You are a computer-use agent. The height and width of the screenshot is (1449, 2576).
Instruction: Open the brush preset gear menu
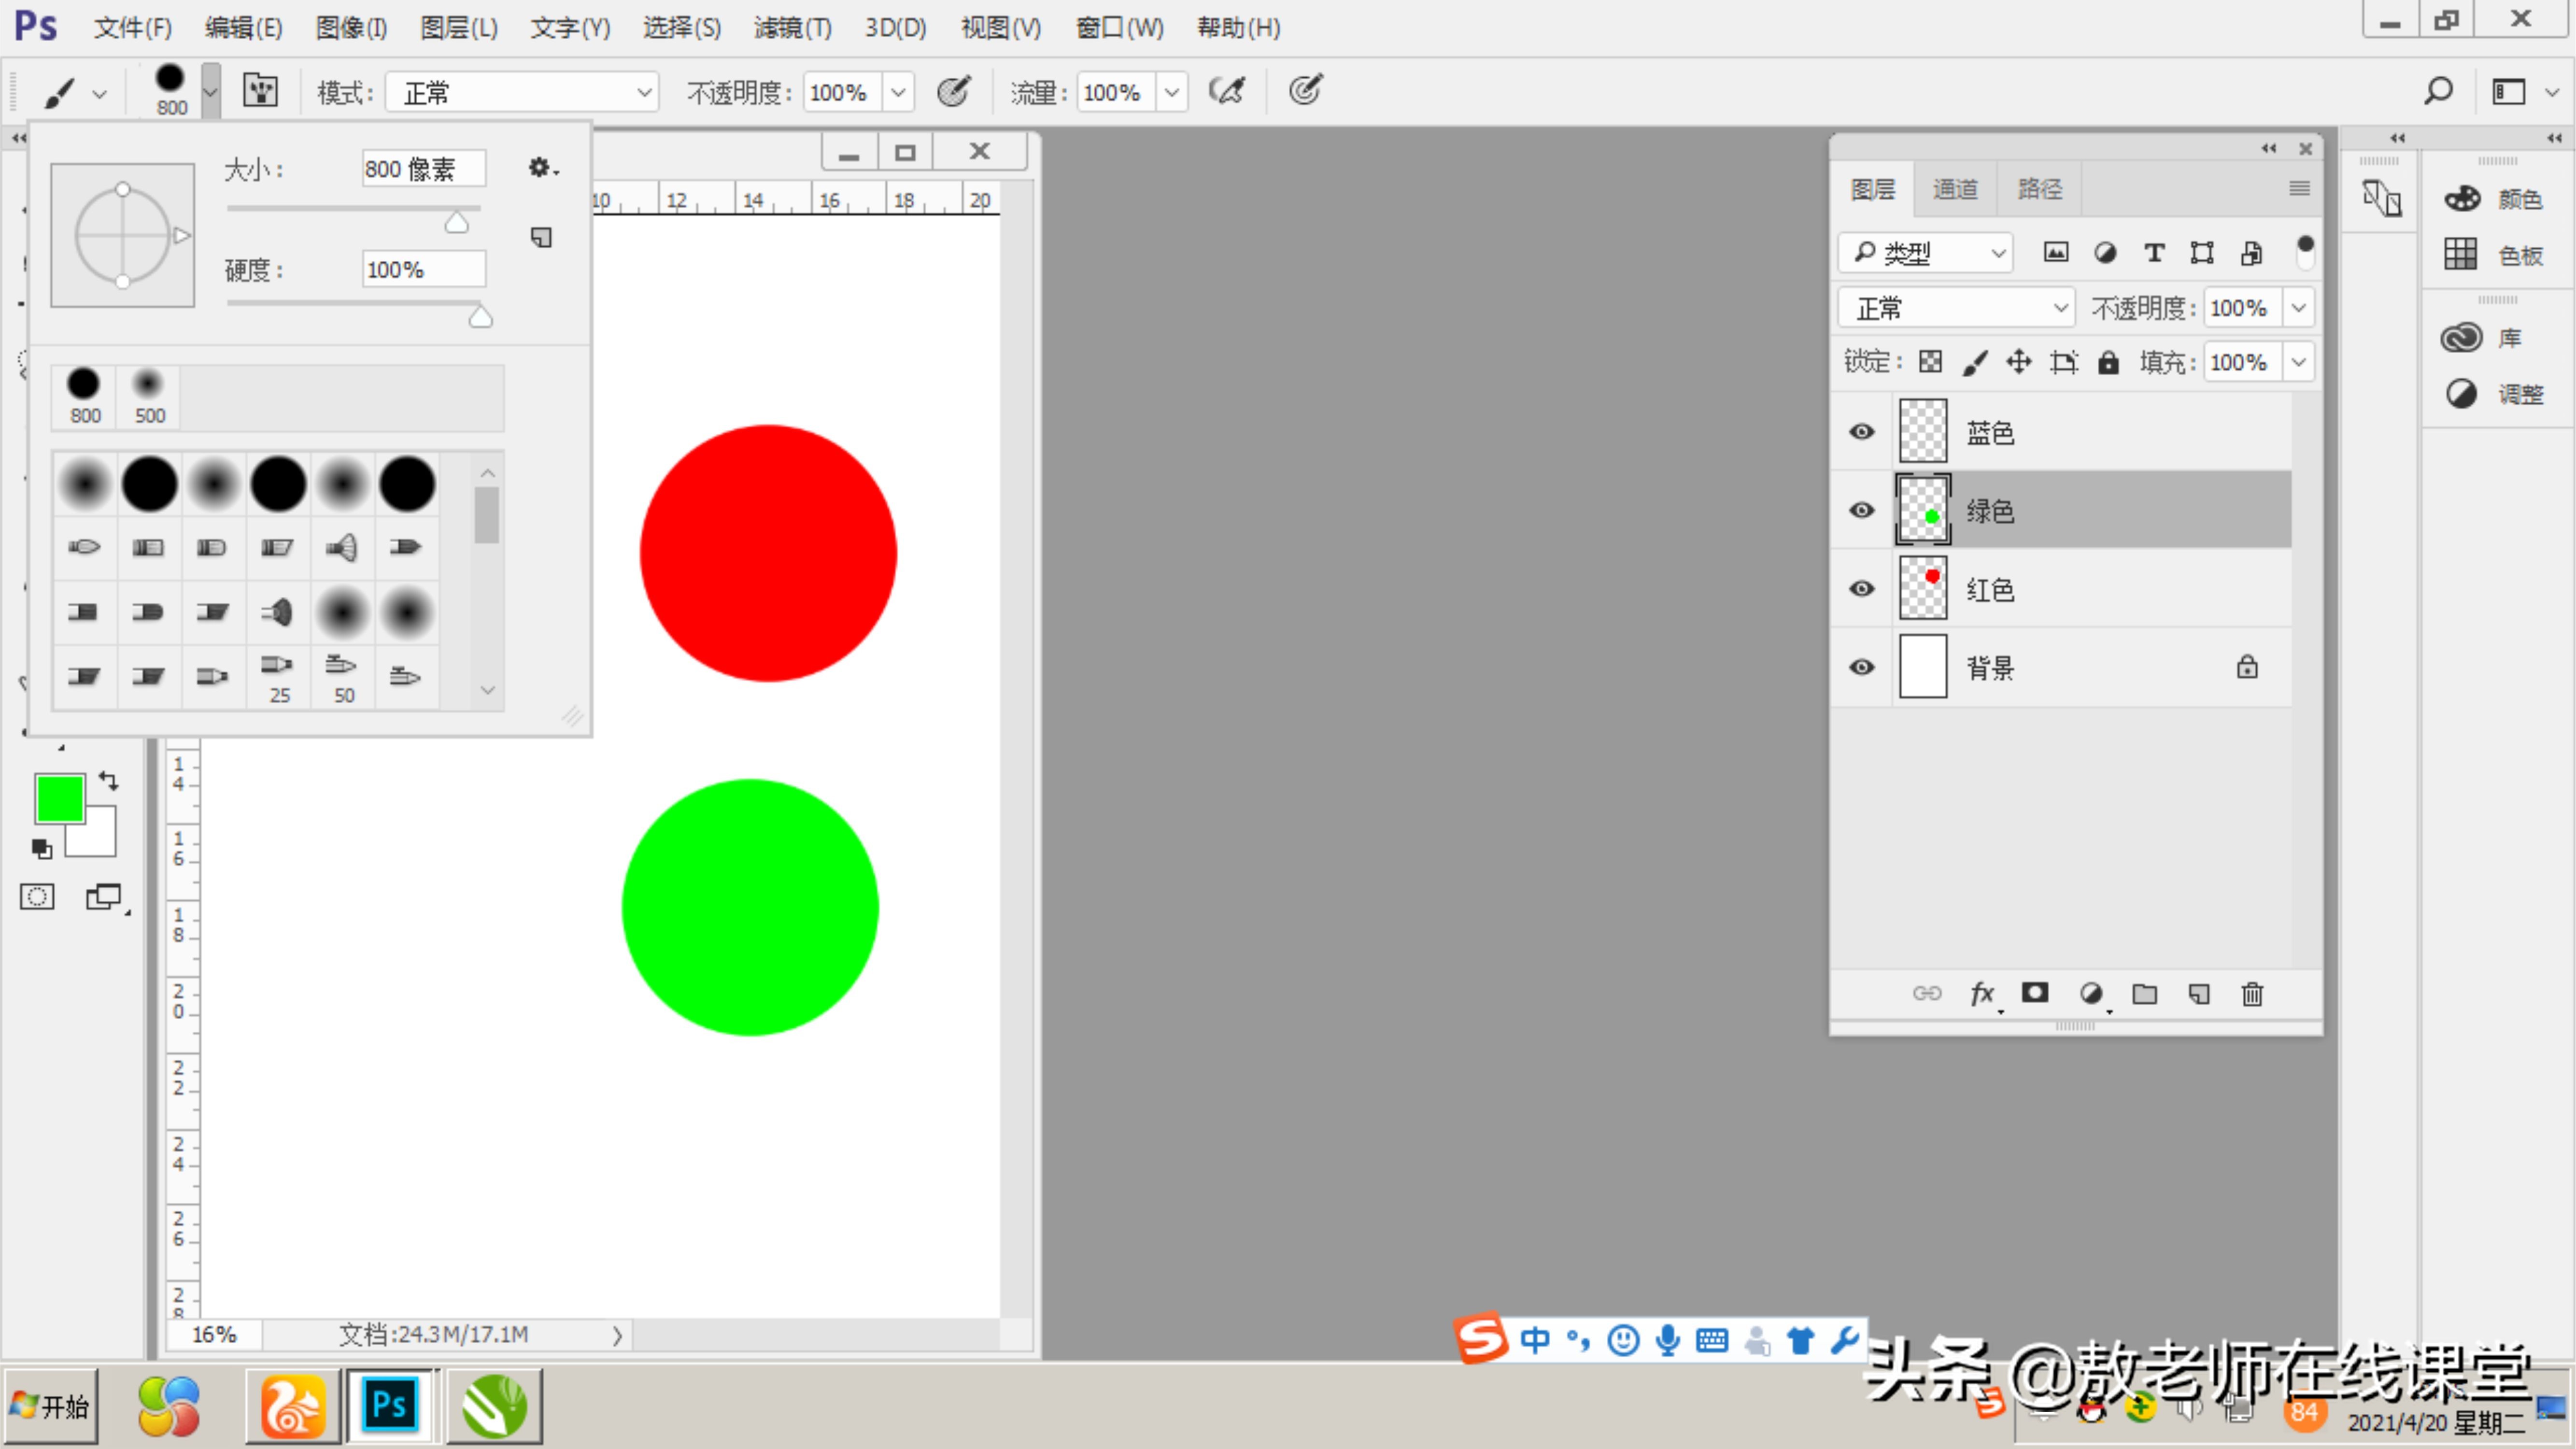click(541, 168)
